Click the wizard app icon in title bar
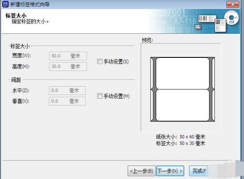244x179 pixels. coord(5,4)
